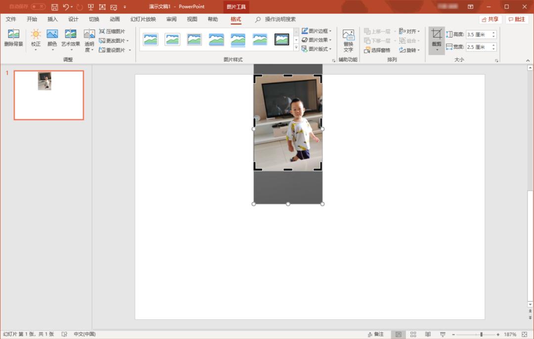
Task: Toggle the AutoSave (自动保存) switch
Action: [x=38, y=7]
